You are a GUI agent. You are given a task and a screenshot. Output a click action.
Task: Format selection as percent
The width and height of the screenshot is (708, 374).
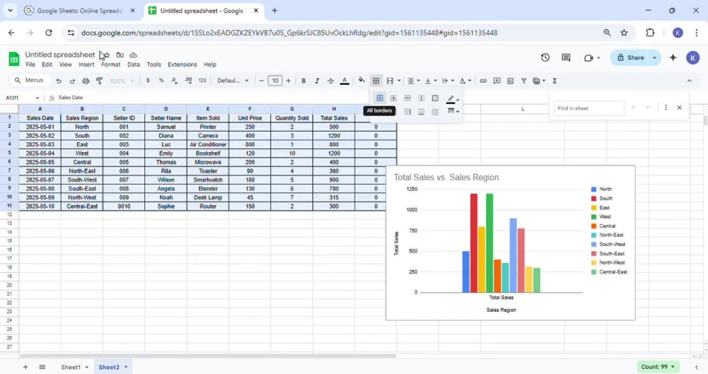[x=161, y=81]
